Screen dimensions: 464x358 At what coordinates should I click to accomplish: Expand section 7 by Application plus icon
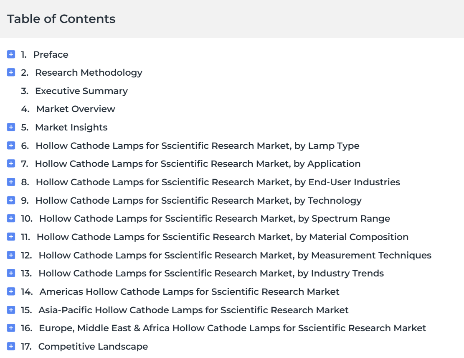click(x=11, y=164)
